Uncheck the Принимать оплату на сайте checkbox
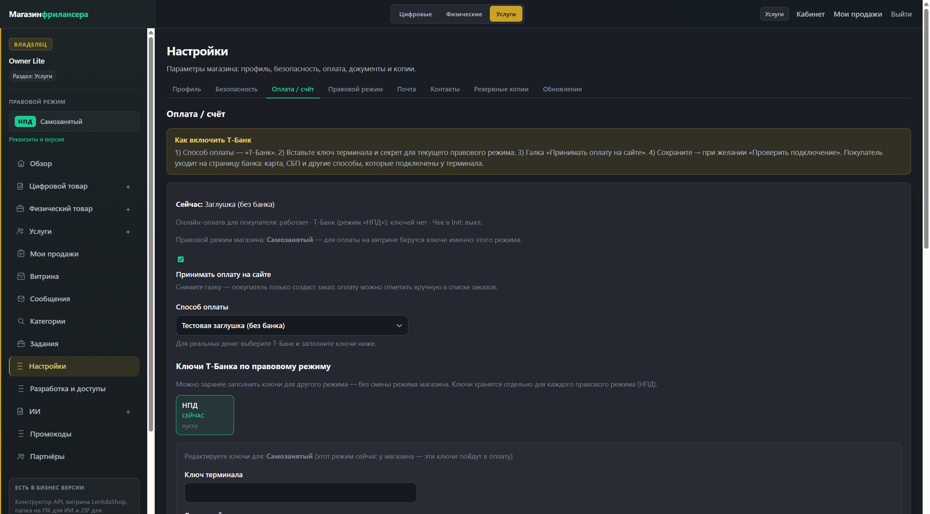Screen dimensions: 930x514 [181, 259]
